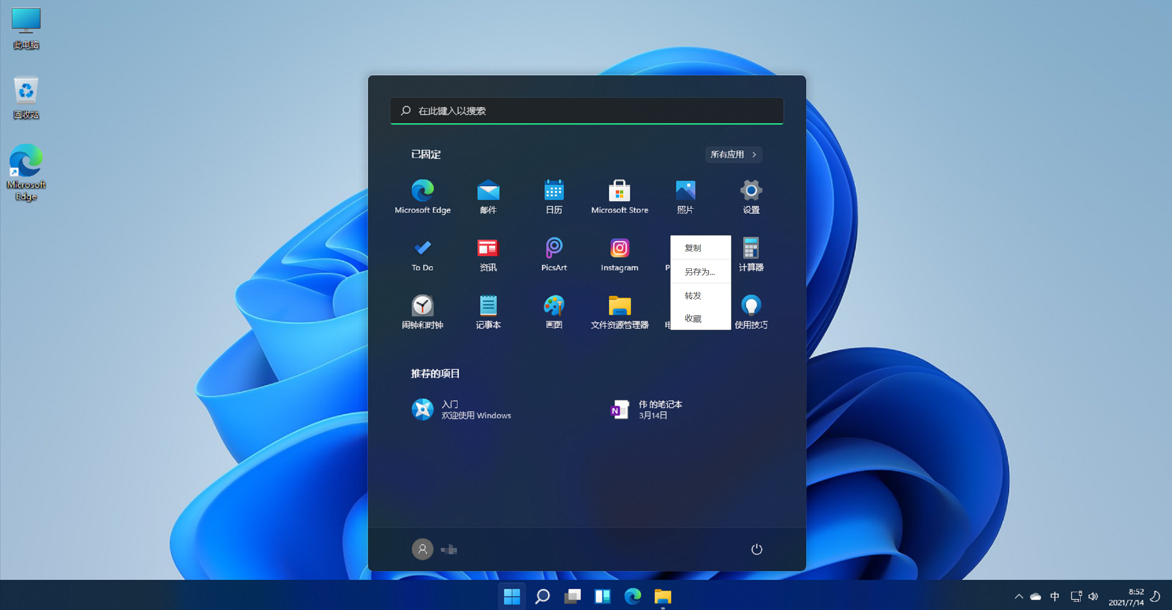
Task: Select 收藏 in the context menu
Action: (x=692, y=318)
